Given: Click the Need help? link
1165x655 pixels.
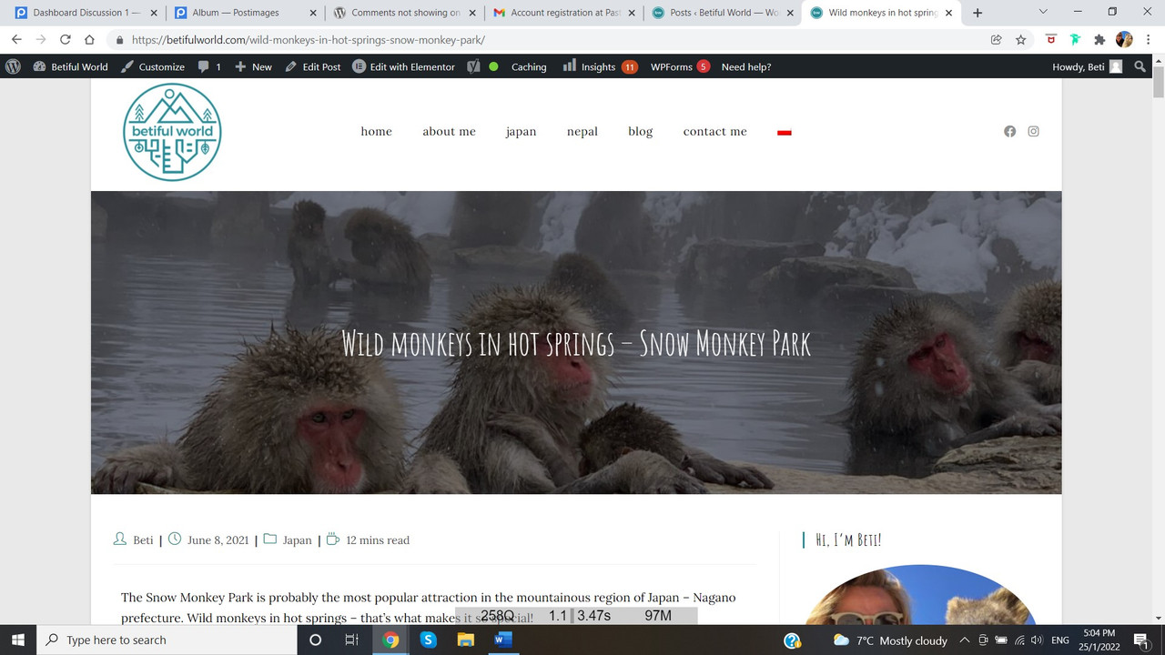Looking at the screenshot, I should coord(746,66).
